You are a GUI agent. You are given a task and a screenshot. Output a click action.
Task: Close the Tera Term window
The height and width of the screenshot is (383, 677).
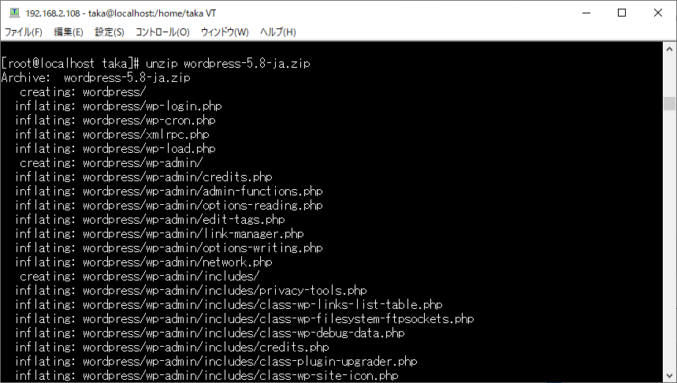pos(657,13)
